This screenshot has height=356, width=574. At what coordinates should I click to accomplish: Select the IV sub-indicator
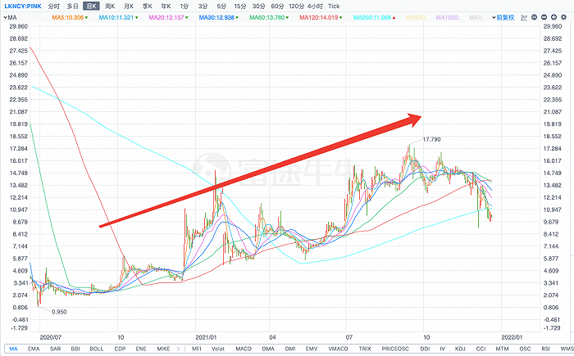point(442,349)
